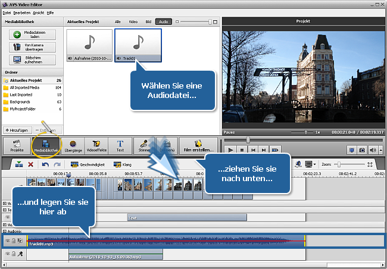Screen dimensions: 387x269
Task: Open the Übergänge transitions panel
Action: 72,146
